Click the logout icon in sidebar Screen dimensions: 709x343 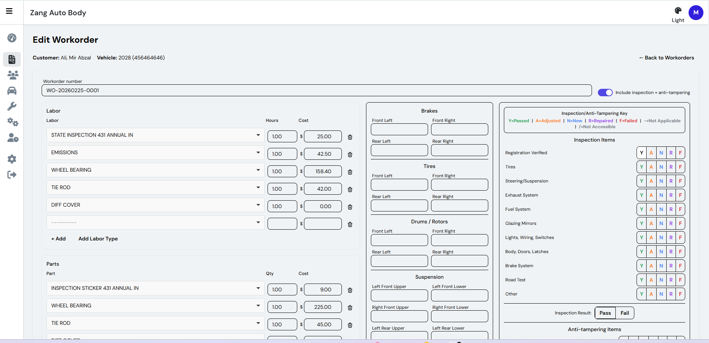point(12,175)
